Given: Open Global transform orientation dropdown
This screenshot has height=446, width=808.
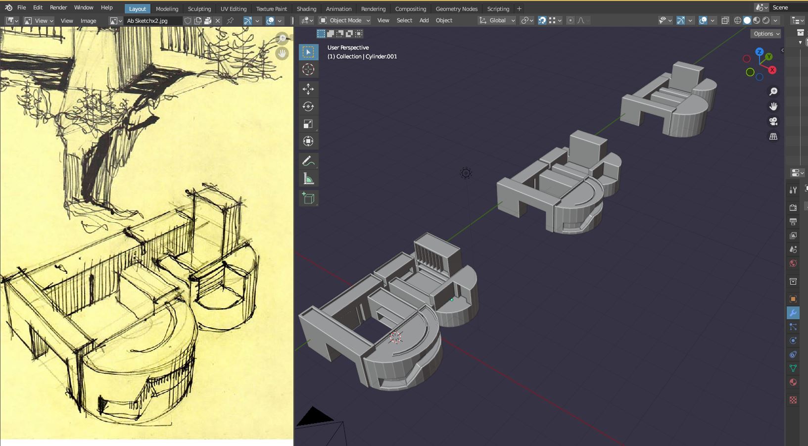Looking at the screenshot, I should click(497, 20).
